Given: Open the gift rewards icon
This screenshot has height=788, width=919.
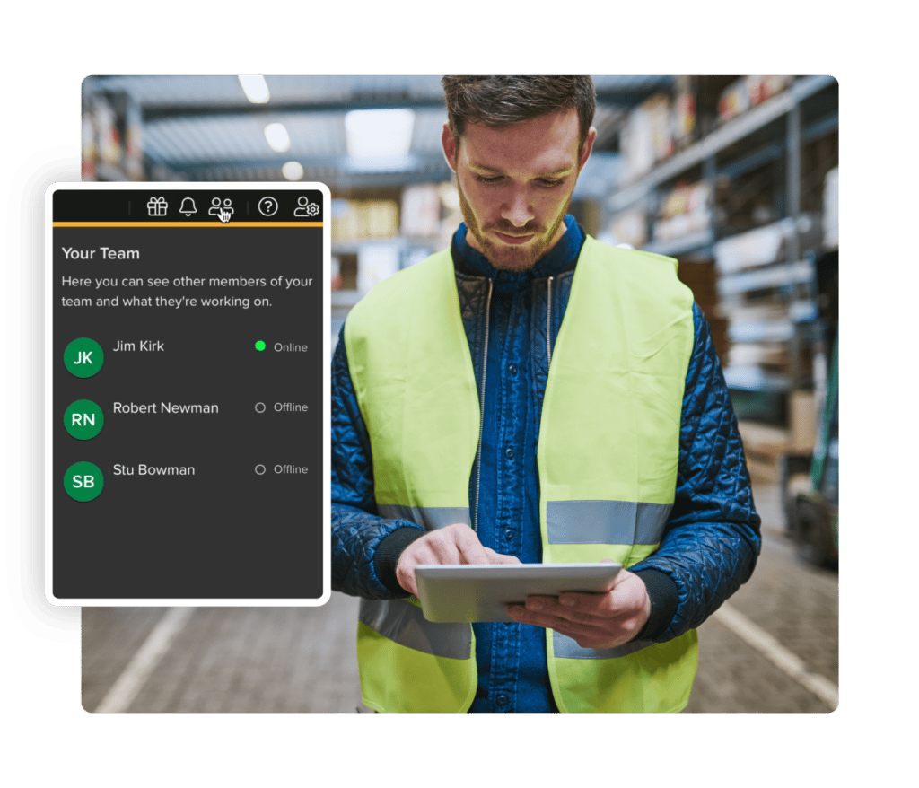Looking at the screenshot, I should (157, 208).
